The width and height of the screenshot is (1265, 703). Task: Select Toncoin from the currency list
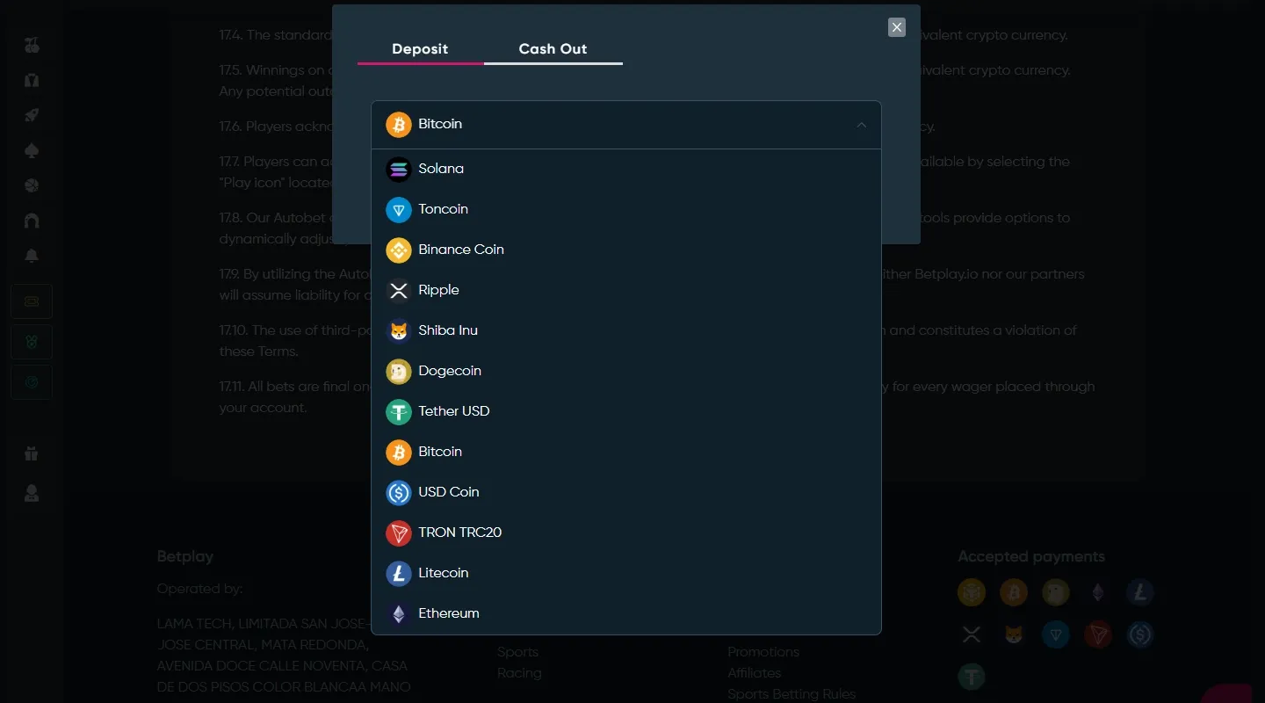pos(626,209)
